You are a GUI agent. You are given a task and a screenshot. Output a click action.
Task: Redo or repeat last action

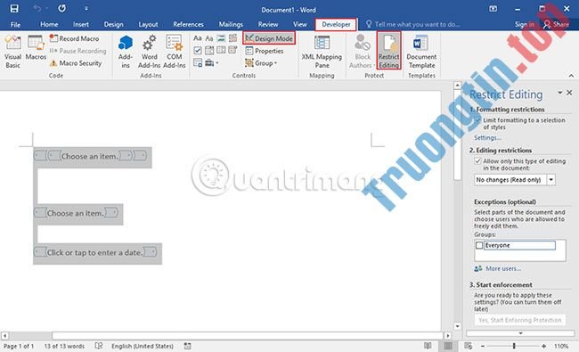pyautogui.click(x=61, y=9)
